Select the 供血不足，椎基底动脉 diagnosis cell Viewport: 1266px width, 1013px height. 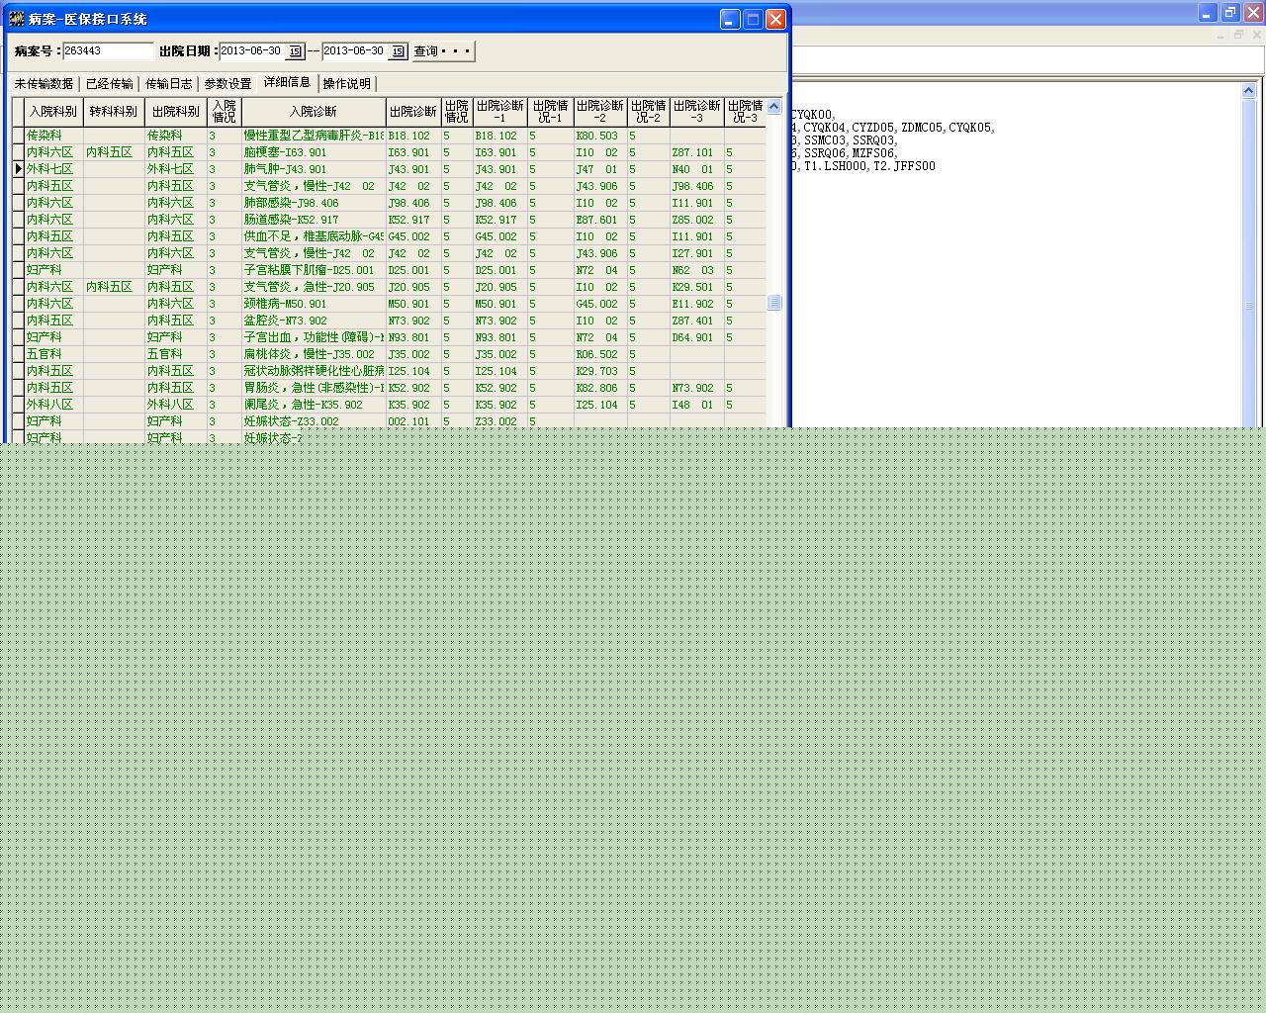pyautogui.click(x=314, y=236)
